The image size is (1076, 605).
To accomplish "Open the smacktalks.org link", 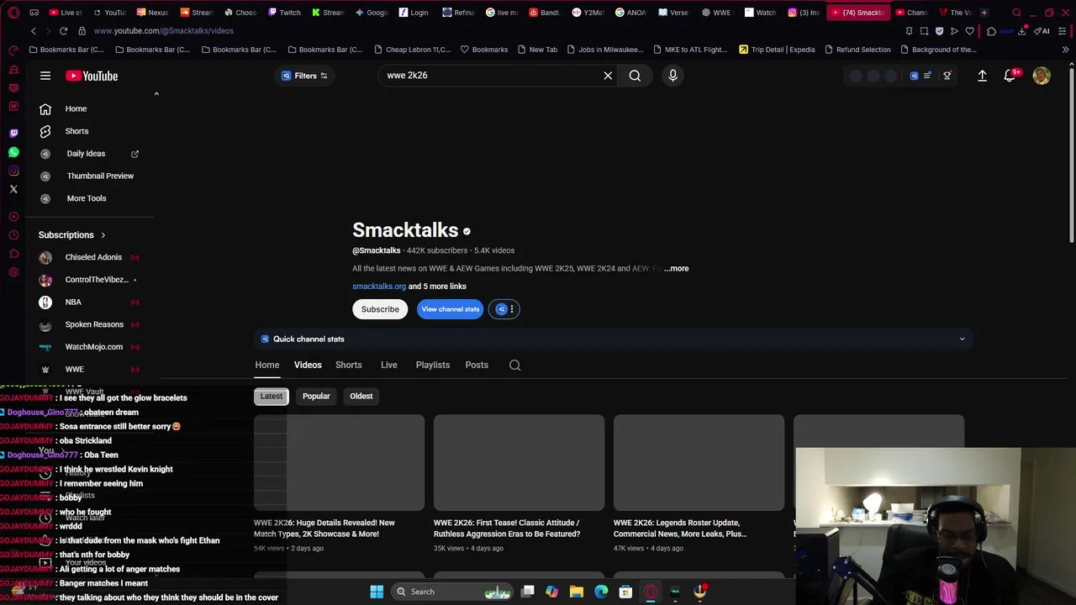I will (x=379, y=287).
